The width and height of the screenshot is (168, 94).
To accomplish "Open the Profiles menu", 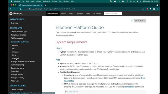I will click(x=54, y=1).
